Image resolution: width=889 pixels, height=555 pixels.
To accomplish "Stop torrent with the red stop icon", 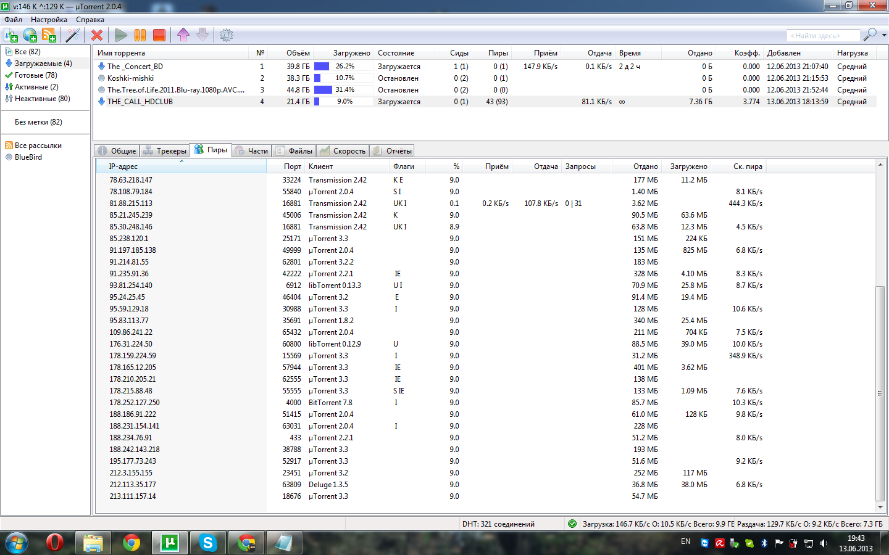I will tap(159, 35).
